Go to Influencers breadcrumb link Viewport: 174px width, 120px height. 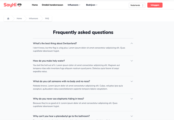click(x=33, y=19)
